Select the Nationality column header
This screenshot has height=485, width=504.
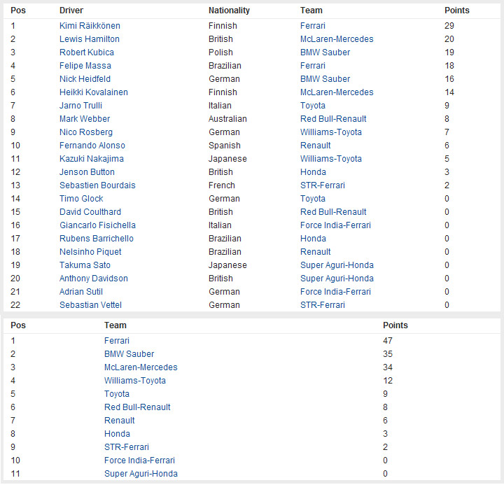[x=229, y=10]
